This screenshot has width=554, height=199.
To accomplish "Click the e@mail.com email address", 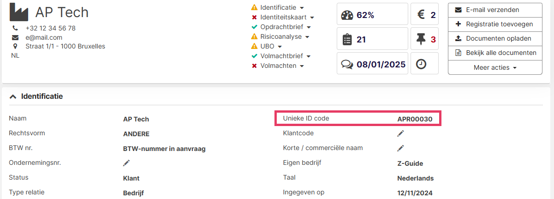I will point(44,37).
